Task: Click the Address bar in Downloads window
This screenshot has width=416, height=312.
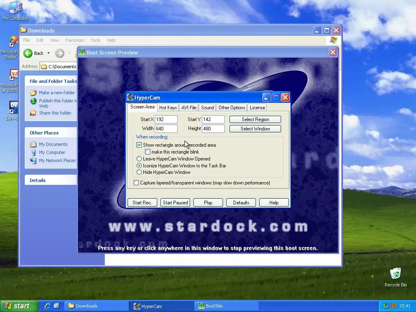Action: [58, 67]
